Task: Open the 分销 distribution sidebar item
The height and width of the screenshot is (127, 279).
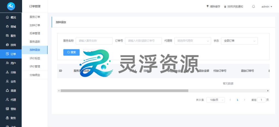Action: (x=11, y=72)
